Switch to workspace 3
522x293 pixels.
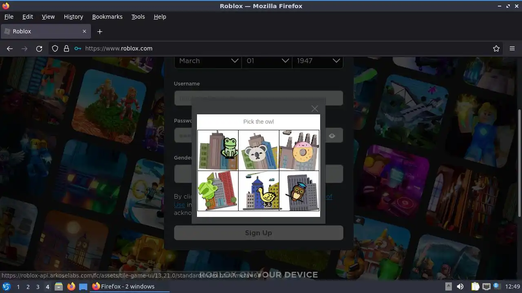point(38,286)
